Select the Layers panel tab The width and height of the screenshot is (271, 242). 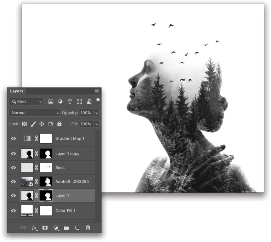(17, 91)
